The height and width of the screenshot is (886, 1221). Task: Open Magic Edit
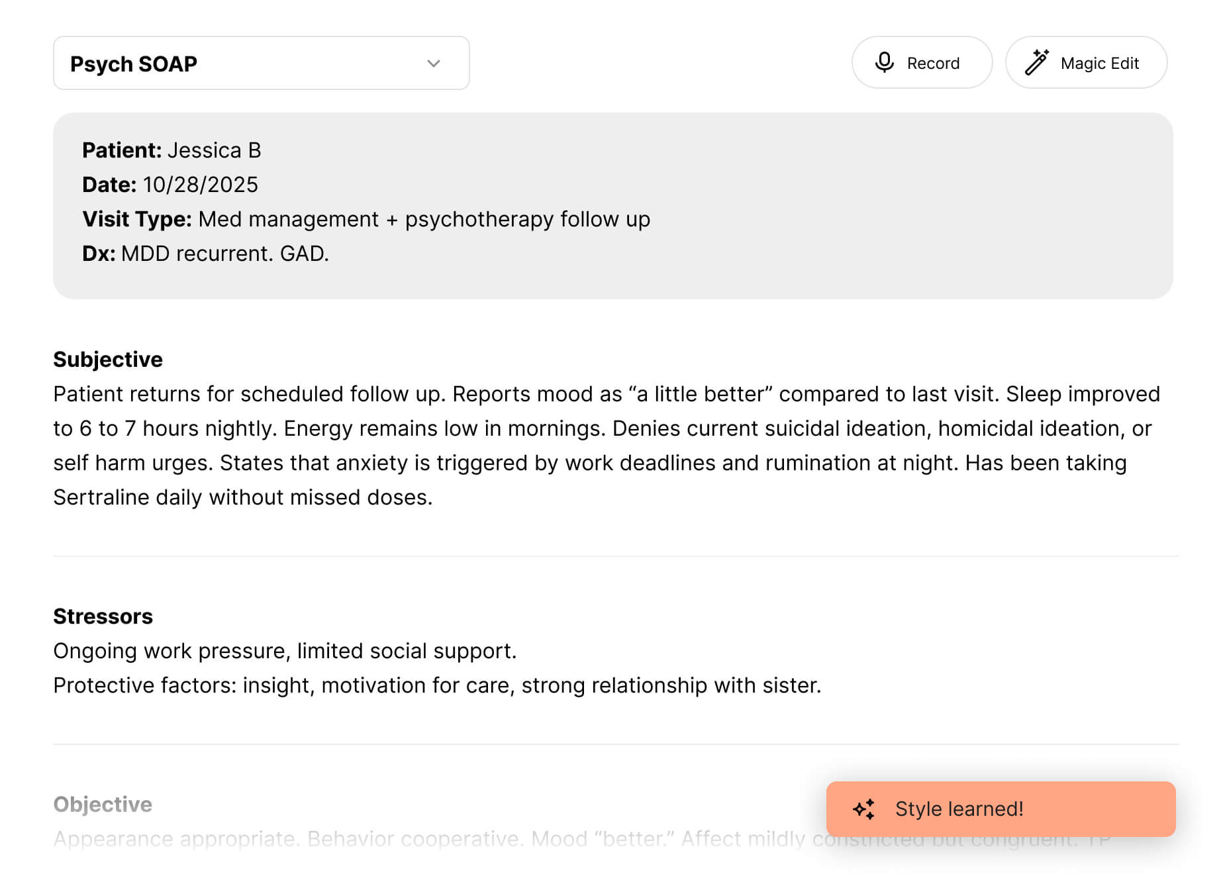pos(1085,63)
